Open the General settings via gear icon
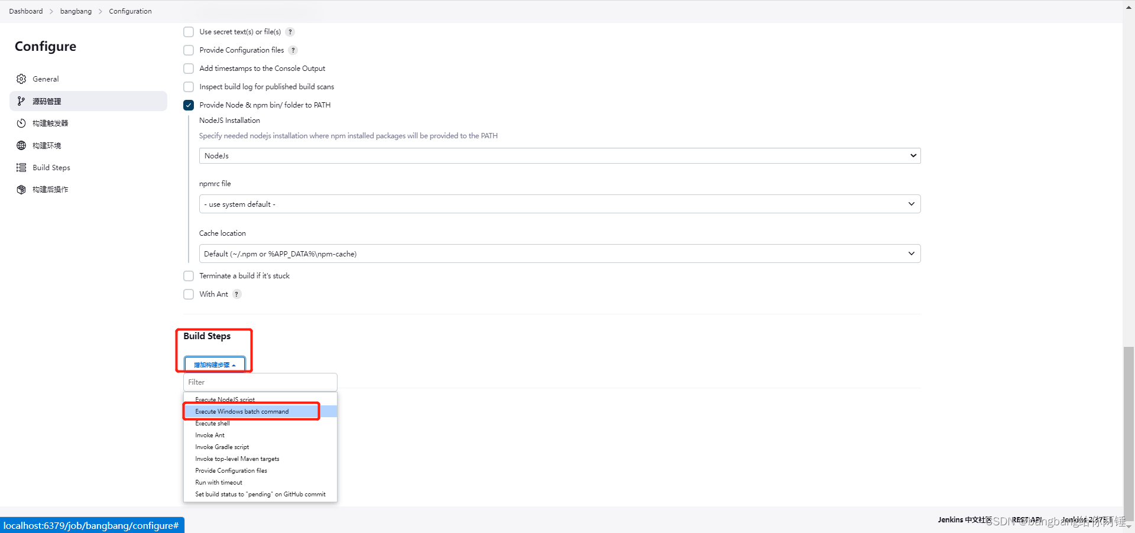The height and width of the screenshot is (533, 1135). (x=21, y=79)
